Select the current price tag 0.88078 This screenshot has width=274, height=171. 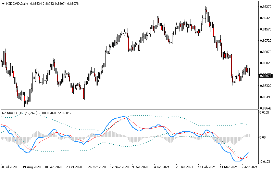[265, 76]
